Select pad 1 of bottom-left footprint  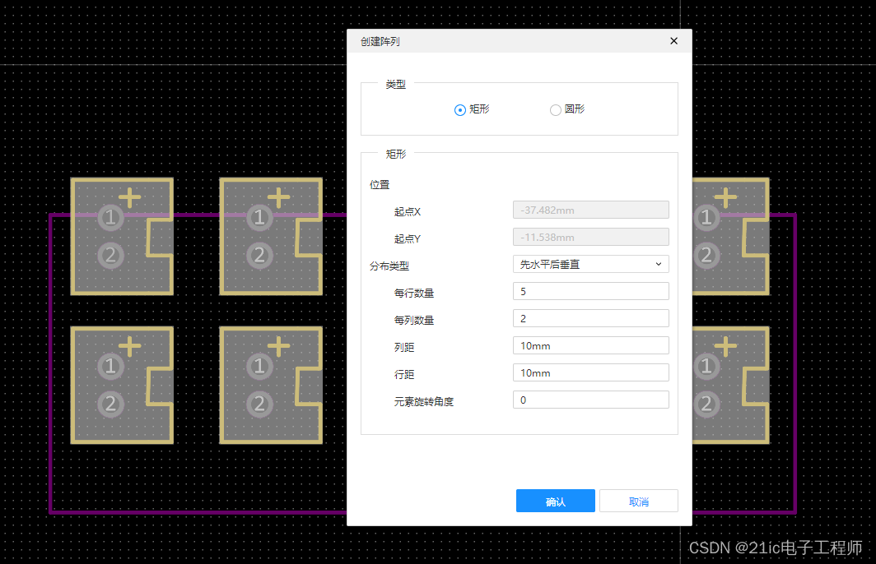110,367
